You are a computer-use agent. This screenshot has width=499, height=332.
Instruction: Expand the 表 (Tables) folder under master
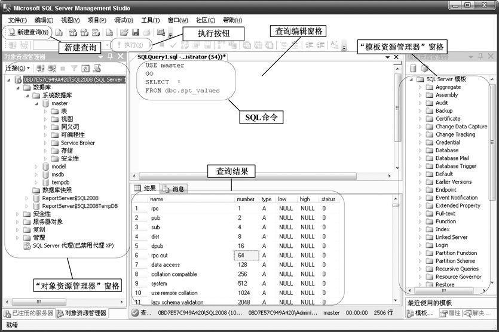click(x=45, y=111)
